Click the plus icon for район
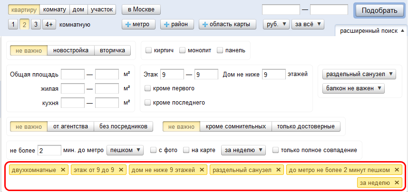Screen dimensions: 408x192 166,25
